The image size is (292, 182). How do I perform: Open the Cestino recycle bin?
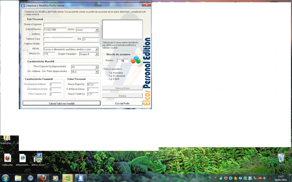point(281,158)
